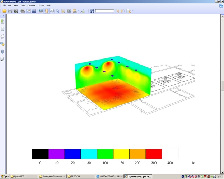Click the binoculars search icon
Screen dimensions: 224x179
pos(92,11)
